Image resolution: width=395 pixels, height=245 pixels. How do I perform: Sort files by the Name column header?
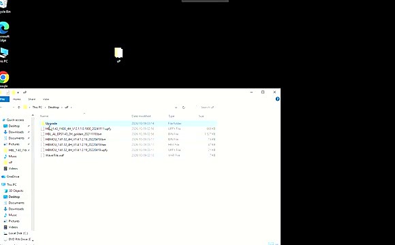(x=44, y=116)
